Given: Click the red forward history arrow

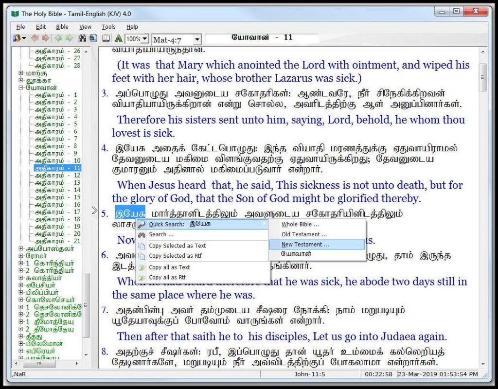Looking at the screenshot, I should click(46, 38).
